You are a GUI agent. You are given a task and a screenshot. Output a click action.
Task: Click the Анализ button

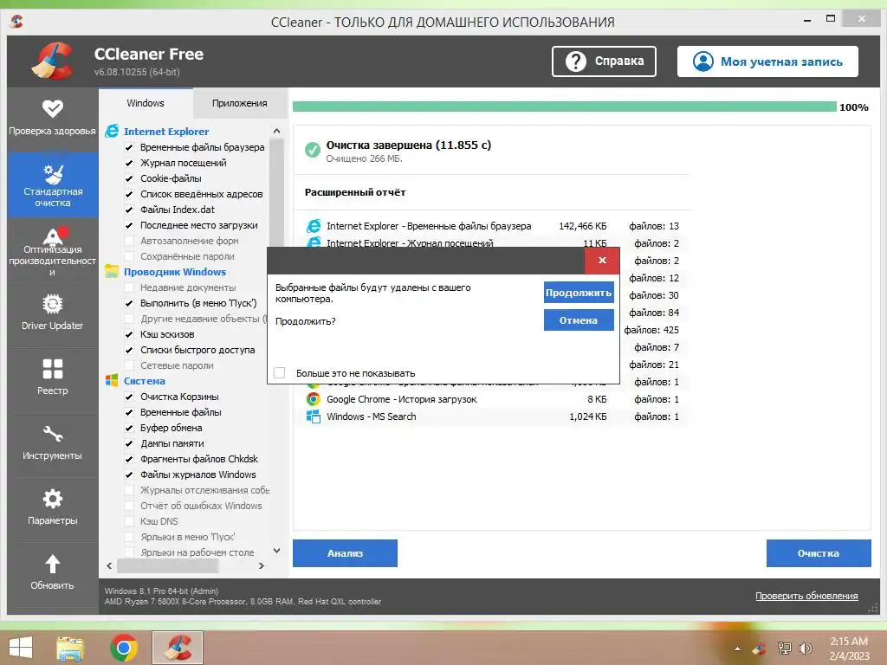(x=345, y=553)
